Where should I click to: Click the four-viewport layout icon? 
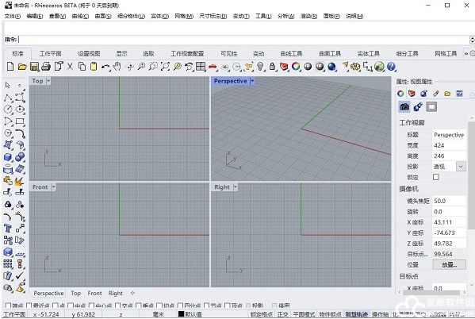pos(201,67)
